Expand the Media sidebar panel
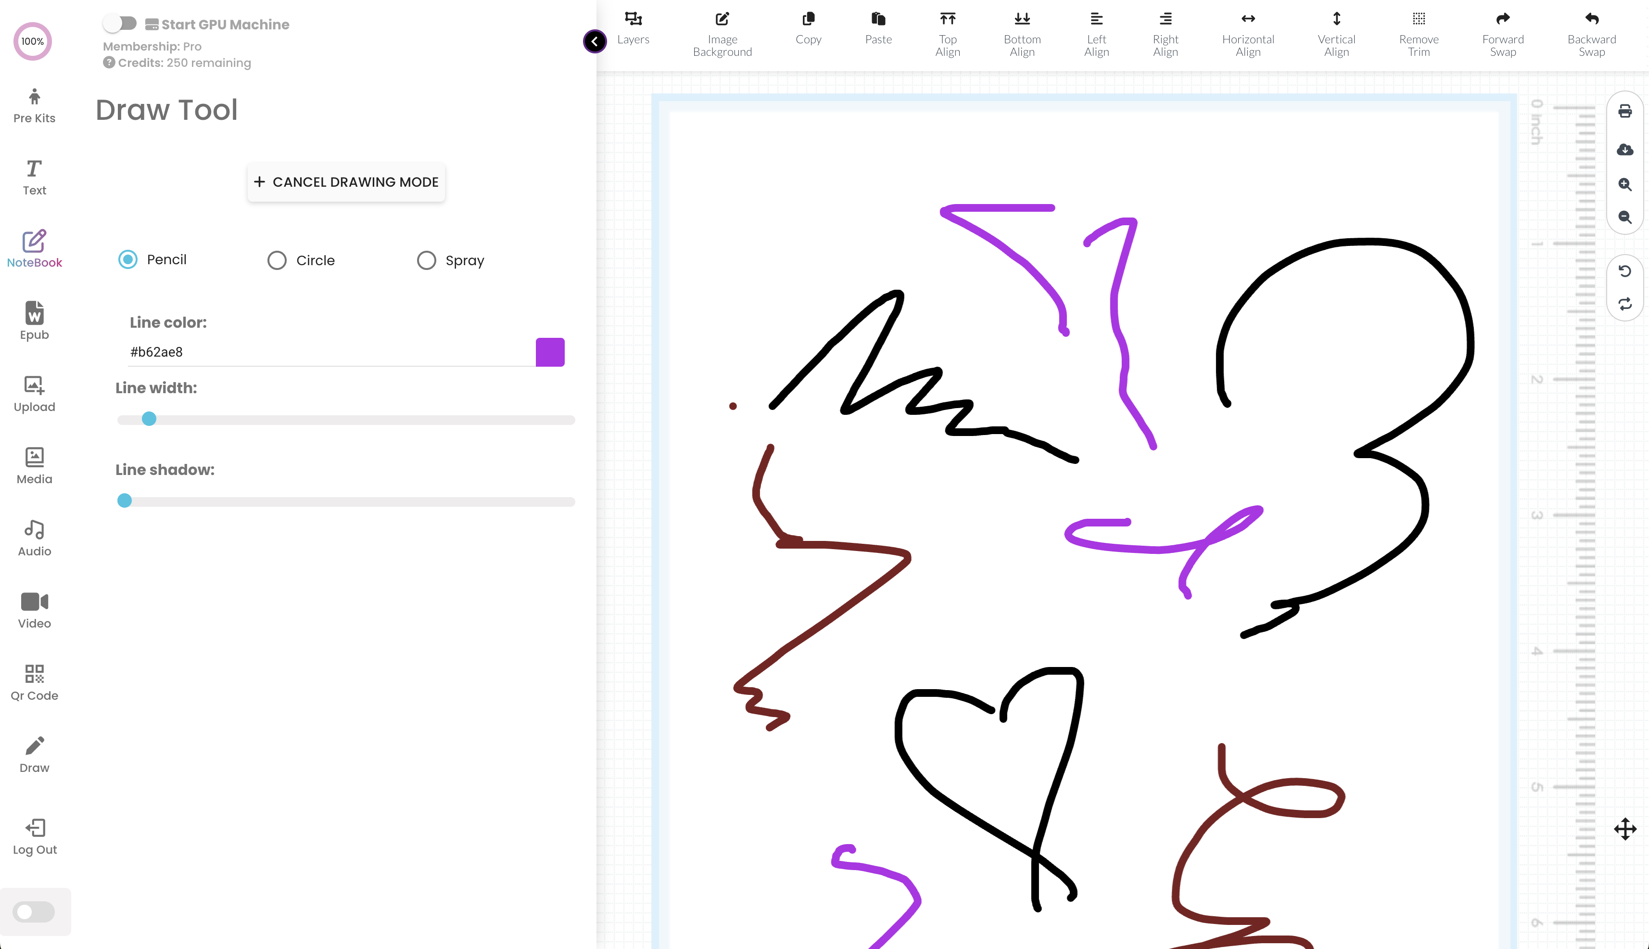The image size is (1649, 949). pos(34,465)
